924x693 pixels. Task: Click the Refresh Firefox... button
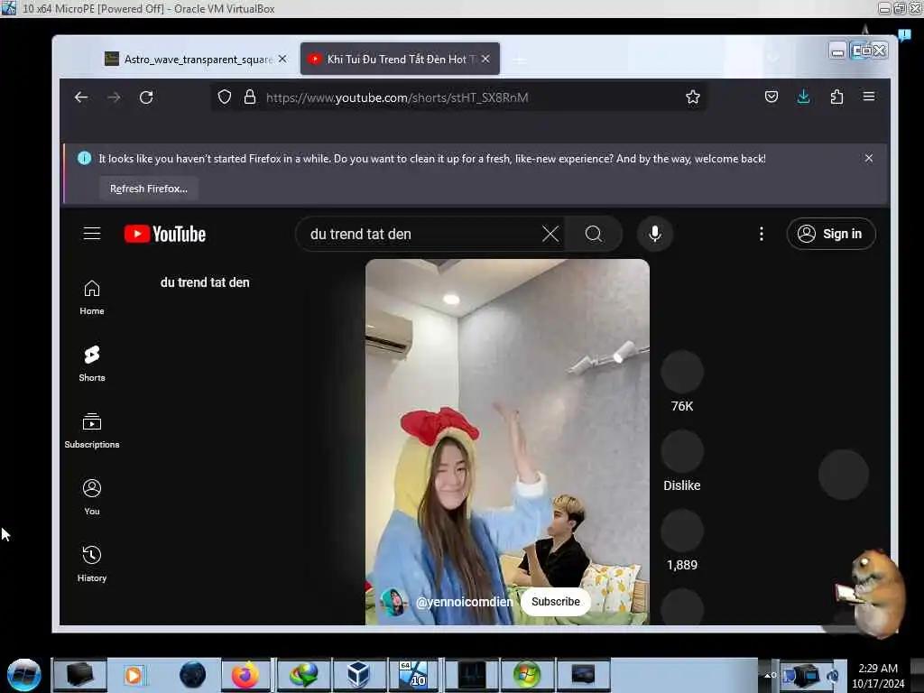coord(149,189)
